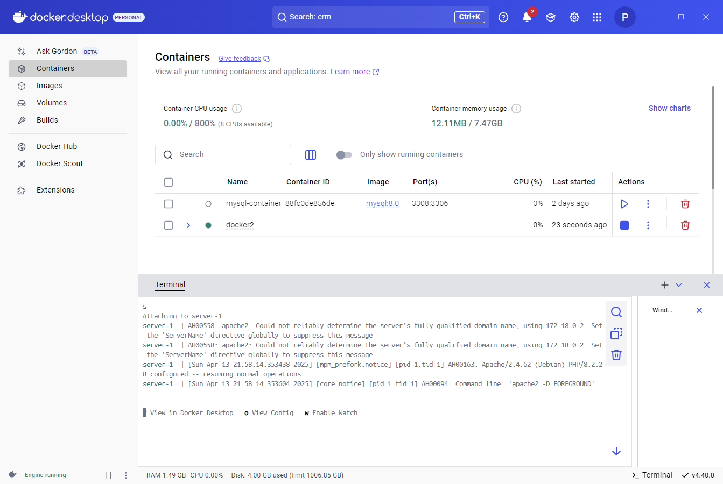Stop docker2 with the stop button
This screenshot has height=484, width=723.
624,225
